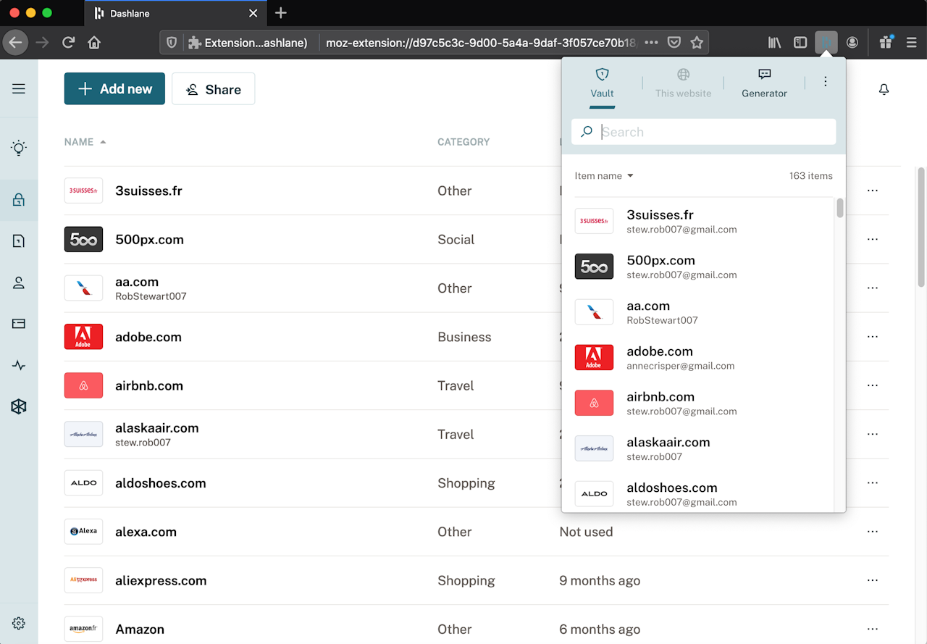Open the Secure Notes sidebar icon
Image resolution: width=927 pixels, height=644 pixels.
(19, 241)
